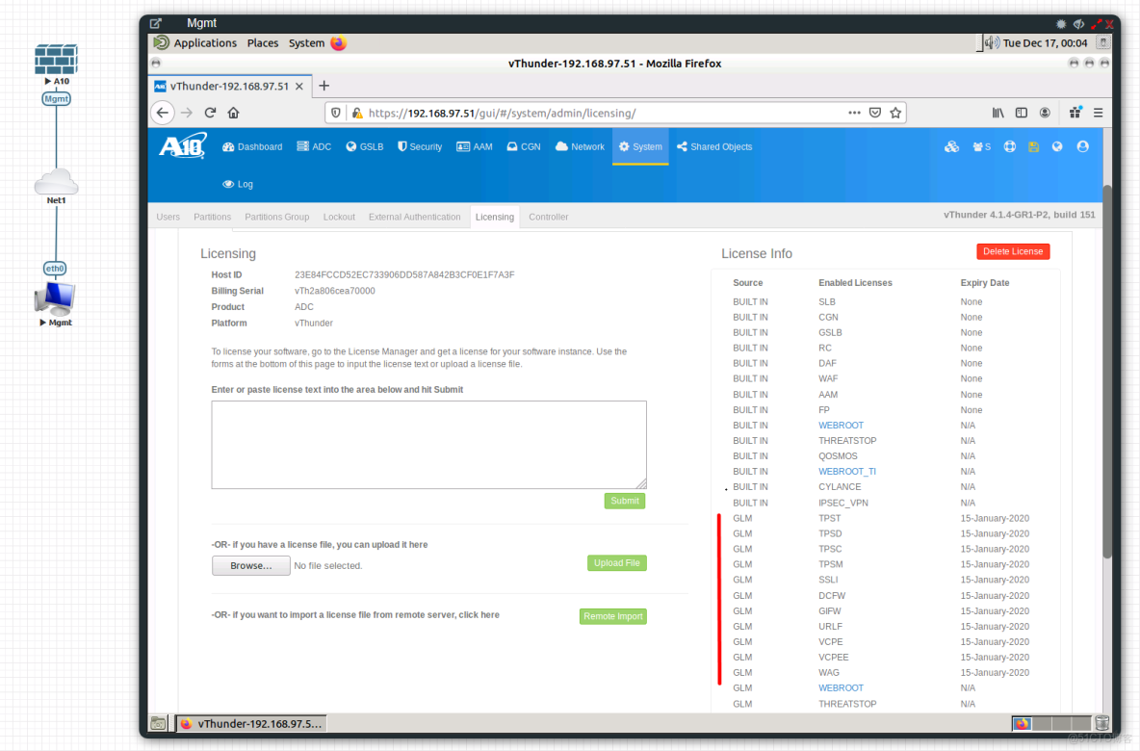
Task: Click the cluster icon in A10 header
Action: 951,147
